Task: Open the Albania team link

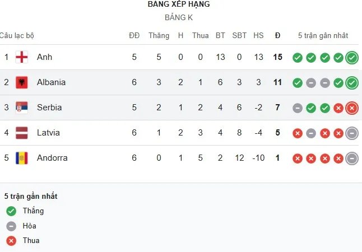Action: [51, 82]
